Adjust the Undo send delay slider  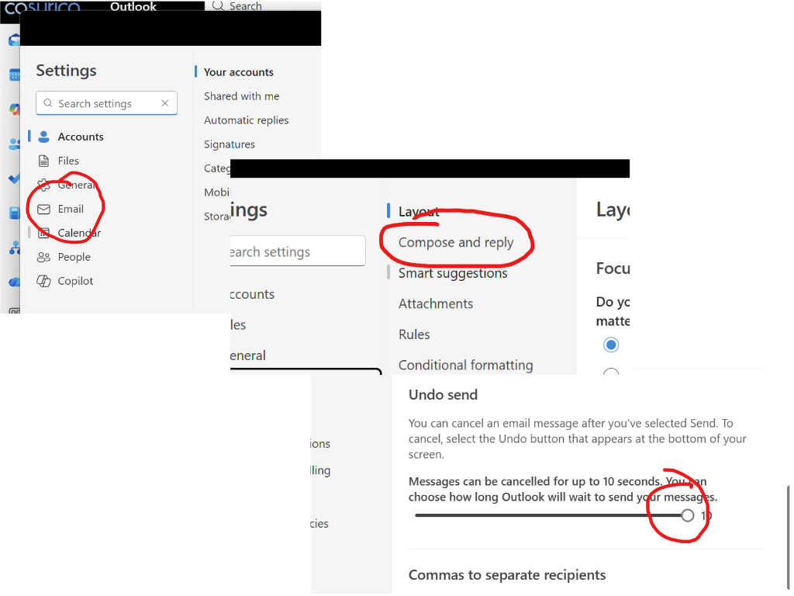pos(687,515)
